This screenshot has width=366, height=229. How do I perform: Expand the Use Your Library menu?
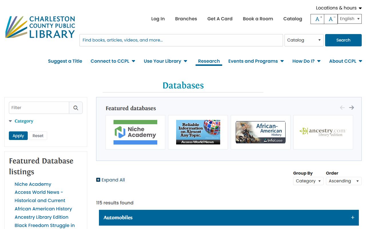[x=165, y=61]
